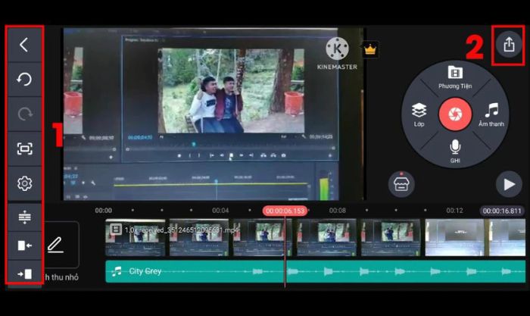530x316 pixels.
Task: Expand the timeline tracks view
Action: (x=24, y=218)
